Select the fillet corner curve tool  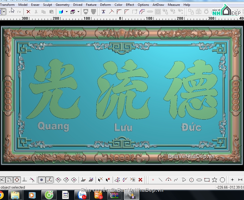pos(119,12)
